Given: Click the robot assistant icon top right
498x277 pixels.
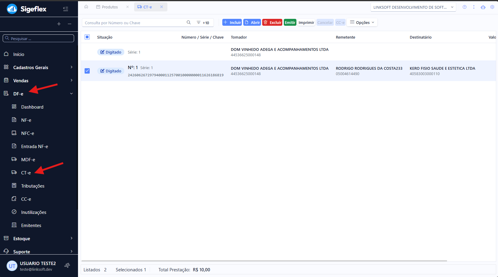Looking at the screenshot, I should pyautogui.click(x=483, y=7).
